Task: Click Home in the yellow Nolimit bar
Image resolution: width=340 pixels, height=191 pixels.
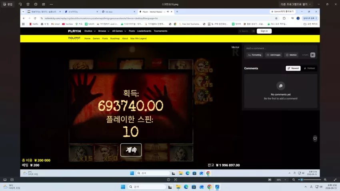Action: coord(87,38)
